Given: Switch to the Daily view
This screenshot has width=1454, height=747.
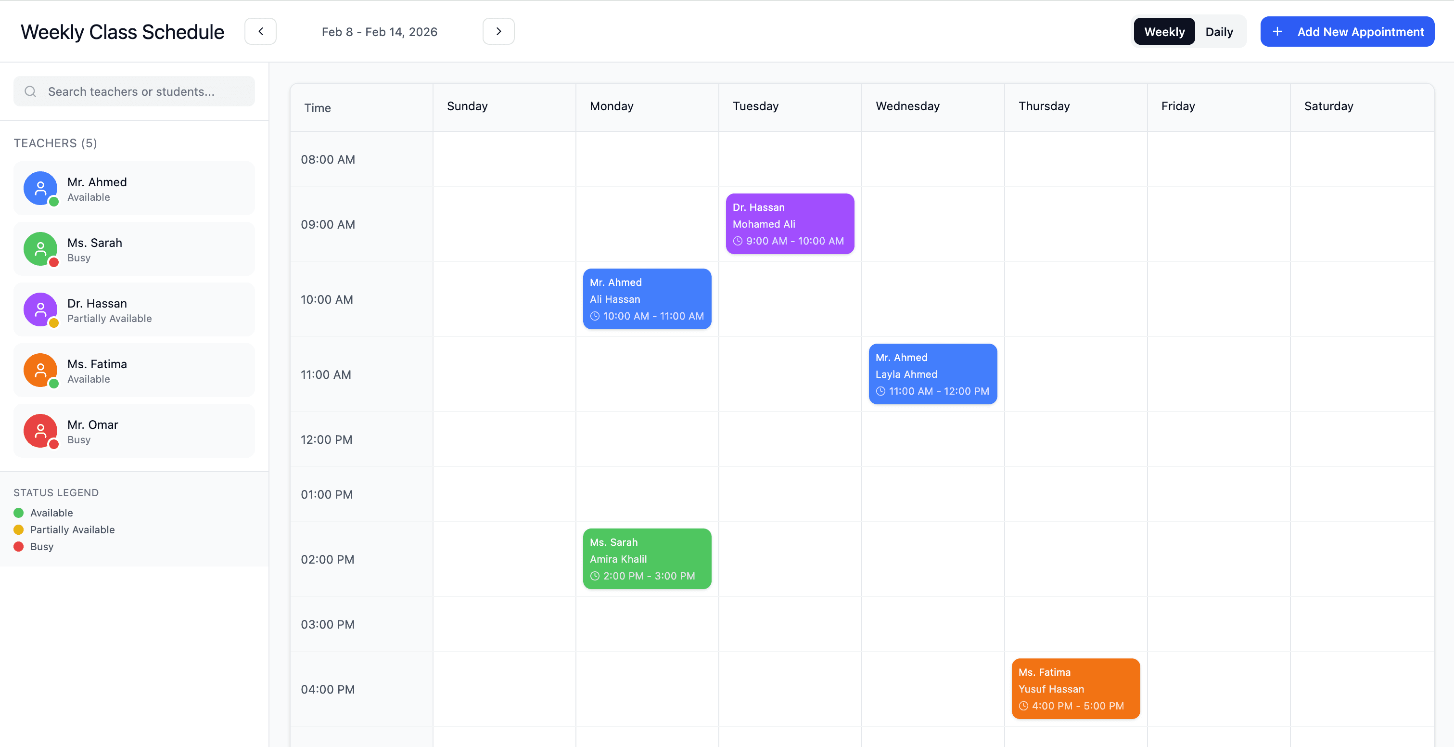Looking at the screenshot, I should 1219,32.
